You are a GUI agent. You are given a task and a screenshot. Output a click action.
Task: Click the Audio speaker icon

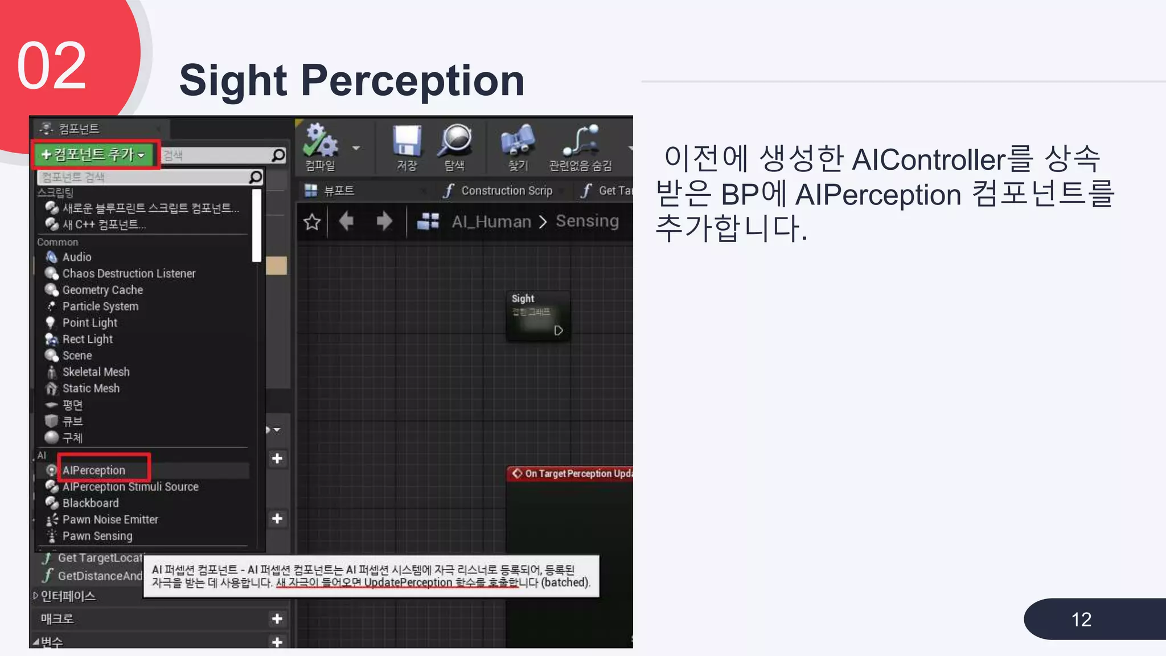tap(52, 257)
